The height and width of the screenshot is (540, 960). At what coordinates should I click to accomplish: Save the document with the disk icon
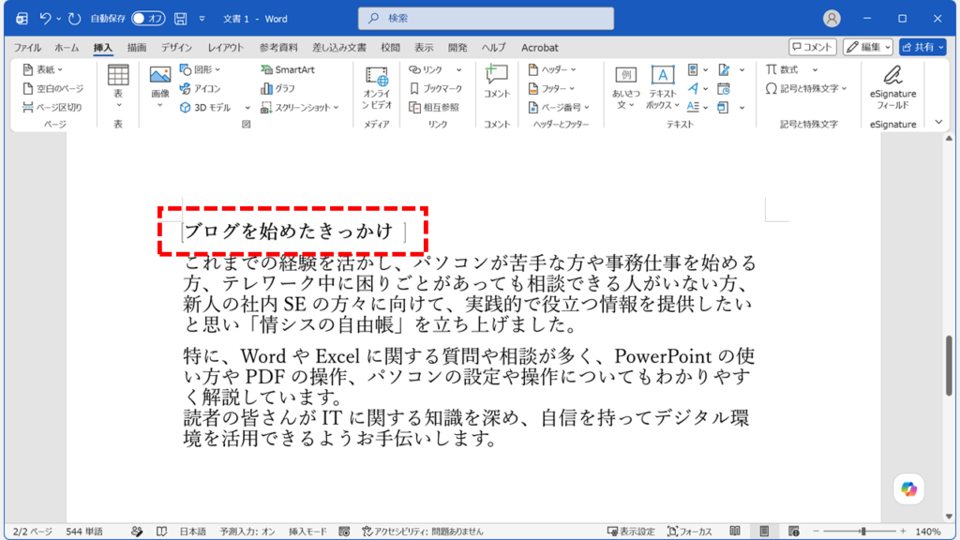(x=181, y=19)
